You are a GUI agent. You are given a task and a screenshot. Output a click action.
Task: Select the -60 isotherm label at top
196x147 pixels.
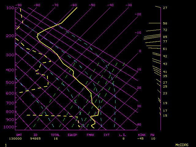(x=74, y=5)
